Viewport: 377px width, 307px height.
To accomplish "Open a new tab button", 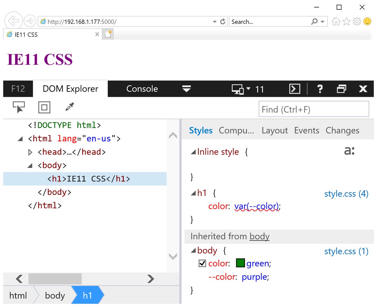I will click(x=108, y=34).
